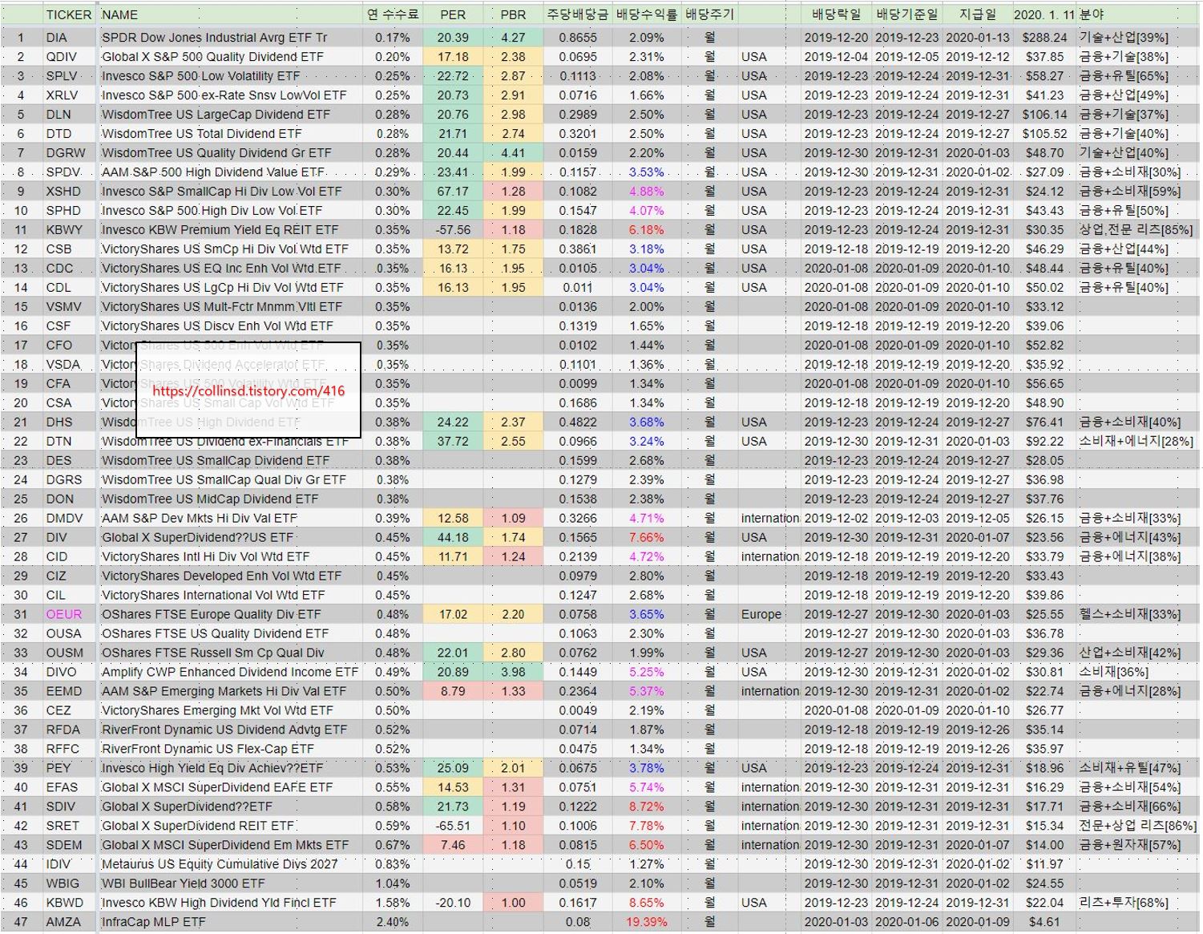This screenshot has width=1203, height=934.
Task: Click the $106.14 price cell
Action: point(1044,115)
